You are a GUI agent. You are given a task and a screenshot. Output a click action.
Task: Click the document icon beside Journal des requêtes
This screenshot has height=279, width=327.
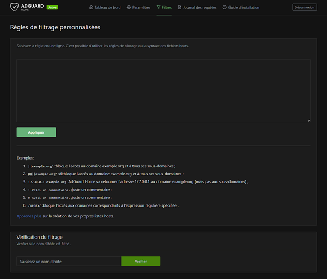[180, 8]
